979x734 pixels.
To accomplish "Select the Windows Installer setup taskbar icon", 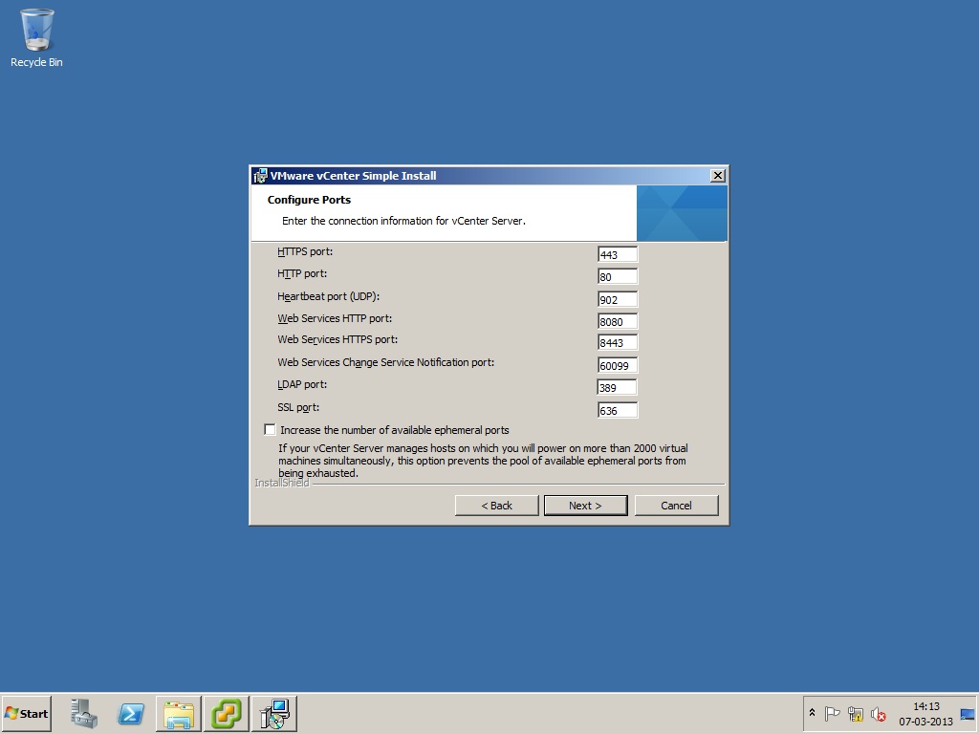I will (274, 713).
